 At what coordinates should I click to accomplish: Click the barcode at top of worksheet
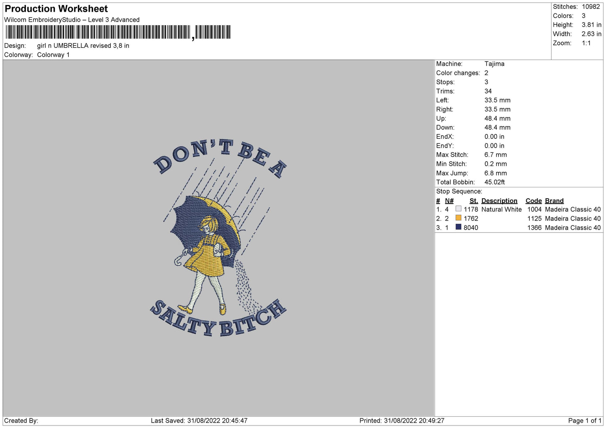[x=118, y=32]
